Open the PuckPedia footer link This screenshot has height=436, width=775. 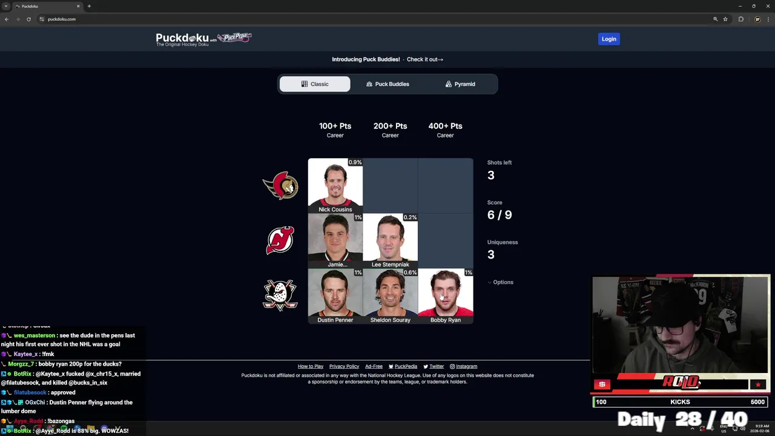click(x=403, y=366)
